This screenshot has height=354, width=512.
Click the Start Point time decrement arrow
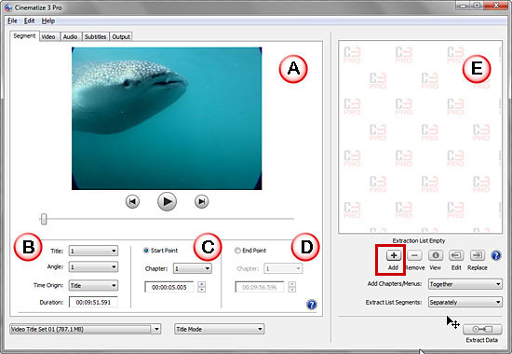coord(202,290)
